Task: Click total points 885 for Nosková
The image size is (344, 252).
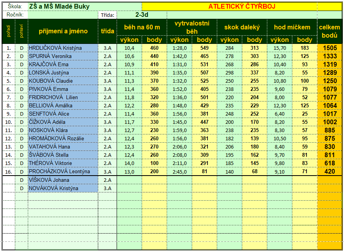Action: 330,131
